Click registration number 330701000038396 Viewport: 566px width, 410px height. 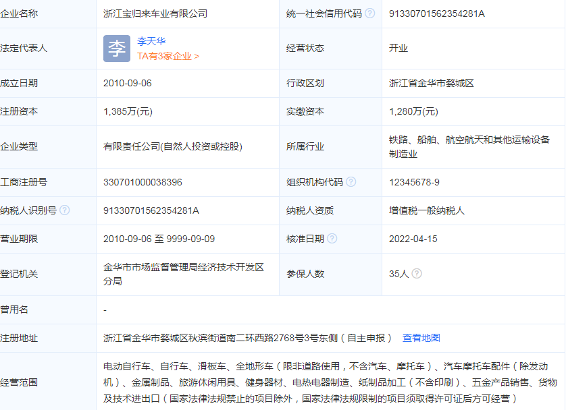pyautogui.click(x=143, y=182)
